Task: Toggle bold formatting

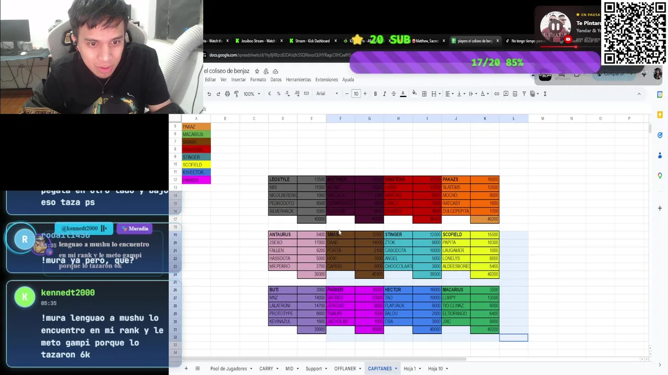Action: coord(375,94)
